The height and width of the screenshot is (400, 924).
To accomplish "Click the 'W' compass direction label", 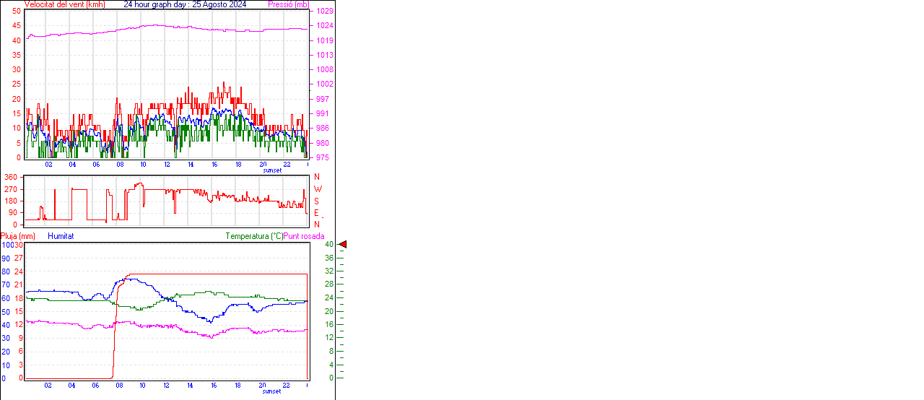I will pyautogui.click(x=317, y=189).
